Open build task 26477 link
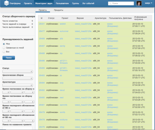Screen dimensions: 155x130 tap(42, 31)
